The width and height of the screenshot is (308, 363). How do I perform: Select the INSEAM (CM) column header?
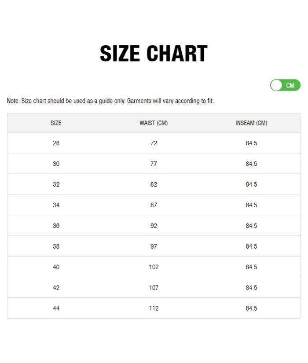click(251, 123)
